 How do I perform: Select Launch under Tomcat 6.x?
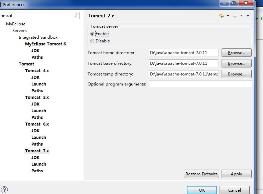pos(38,138)
